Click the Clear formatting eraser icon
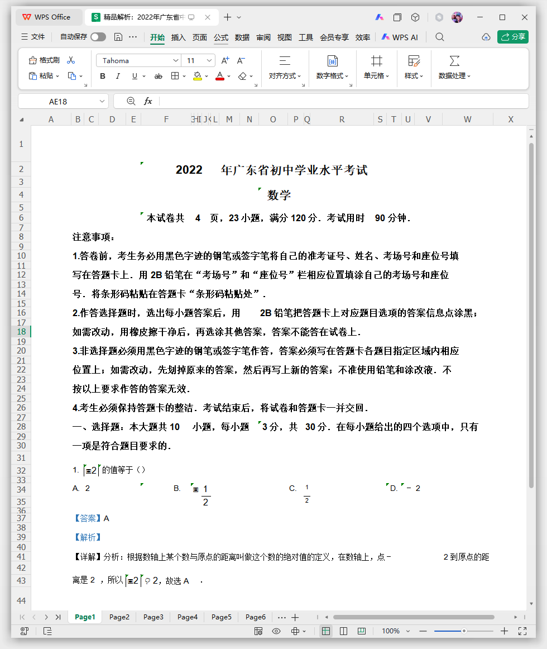Image resolution: width=547 pixels, height=649 pixels. tap(242, 76)
